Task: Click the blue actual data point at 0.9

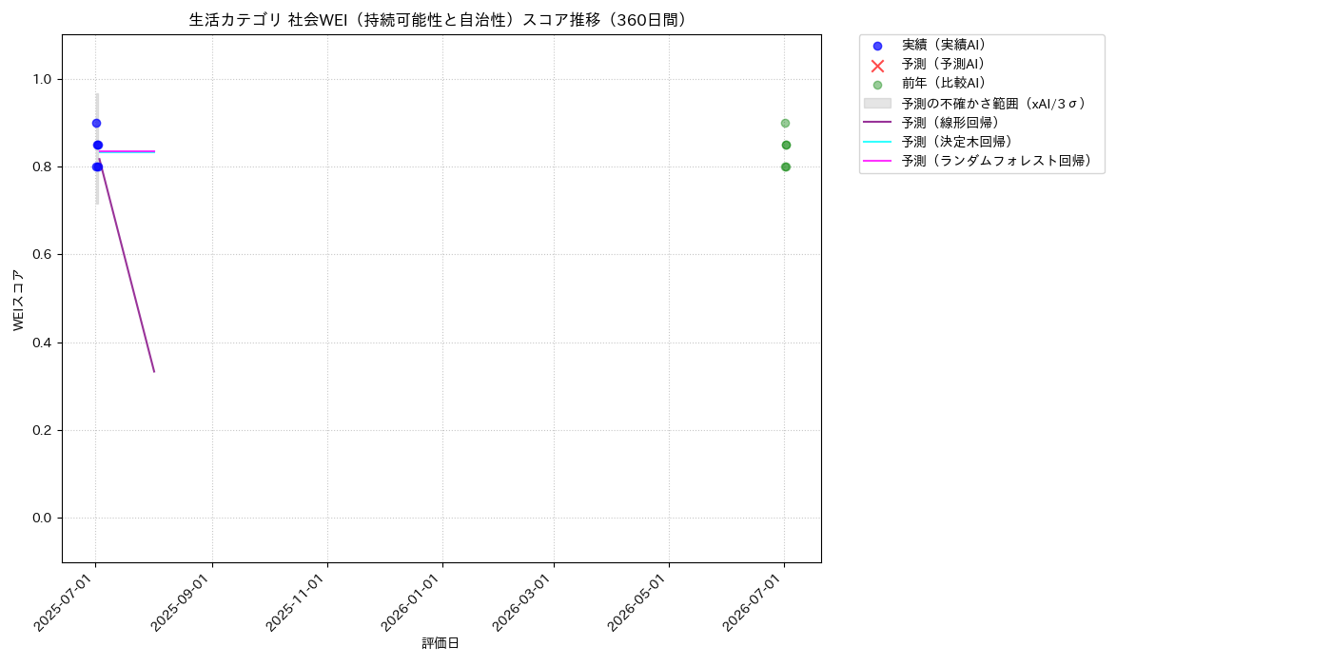Action: 96,123
